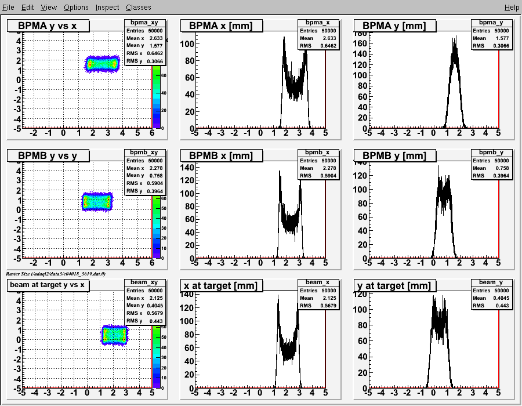Click the bpma_x statistics box
The height and width of the screenshot is (406, 522).
click(318, 34)
